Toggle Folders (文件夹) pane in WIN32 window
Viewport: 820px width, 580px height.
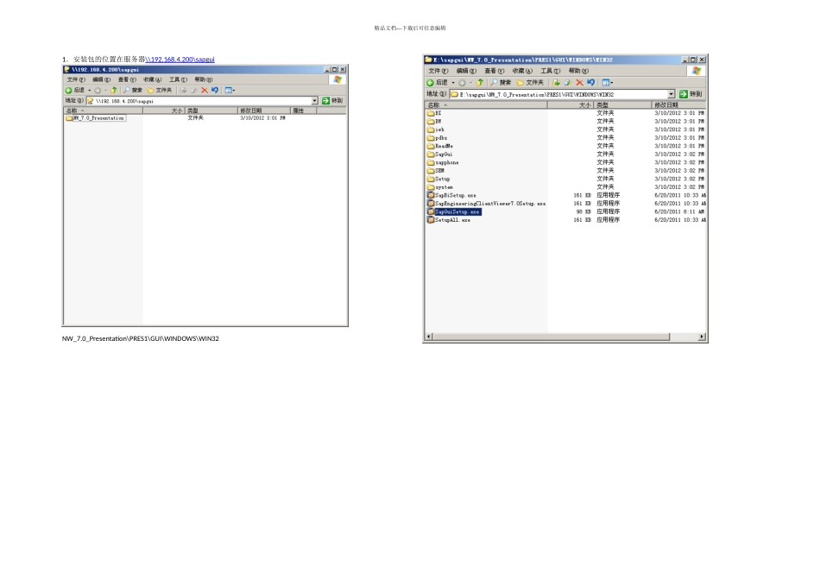click(530, 82)
